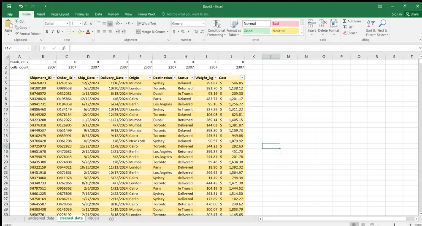Apply the Bad cell style
This screenshot has height=226, width=422.
pyautogui.click(x=285, y=24)
